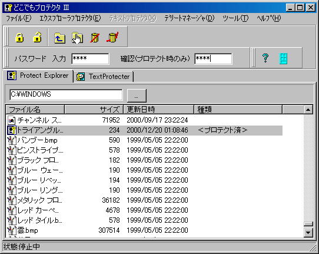This screenshot has width=319, height=254.
Task: Click the bitmap icon of ブルー リング...
Action: [12, 190]
